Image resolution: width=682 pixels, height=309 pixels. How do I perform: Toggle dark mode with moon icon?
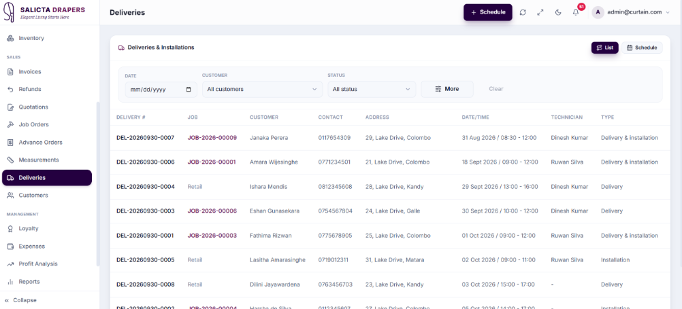tap(558, 13)
